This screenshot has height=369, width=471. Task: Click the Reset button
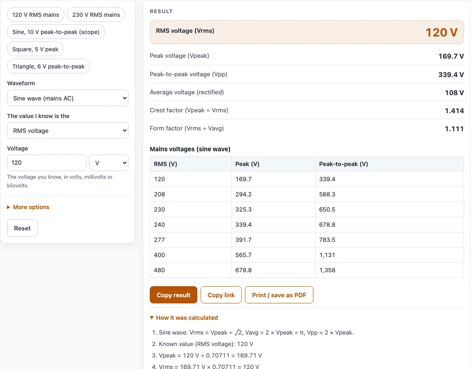[x=22, y=228]
